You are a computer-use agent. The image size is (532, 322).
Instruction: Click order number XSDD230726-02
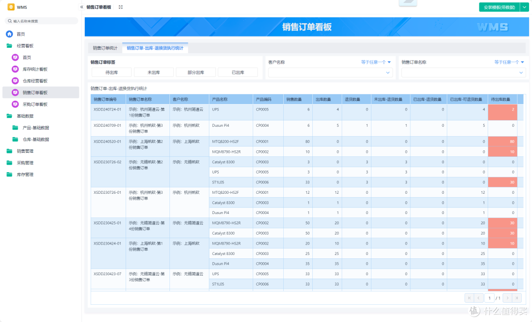[107, 162]
